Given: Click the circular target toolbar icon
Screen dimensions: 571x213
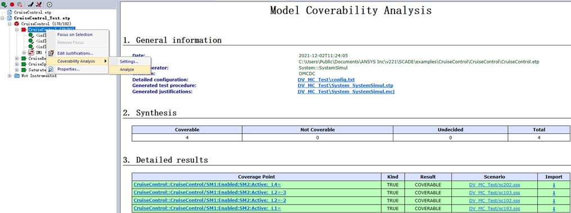Looking at the screenshot, I should point(49,4).
